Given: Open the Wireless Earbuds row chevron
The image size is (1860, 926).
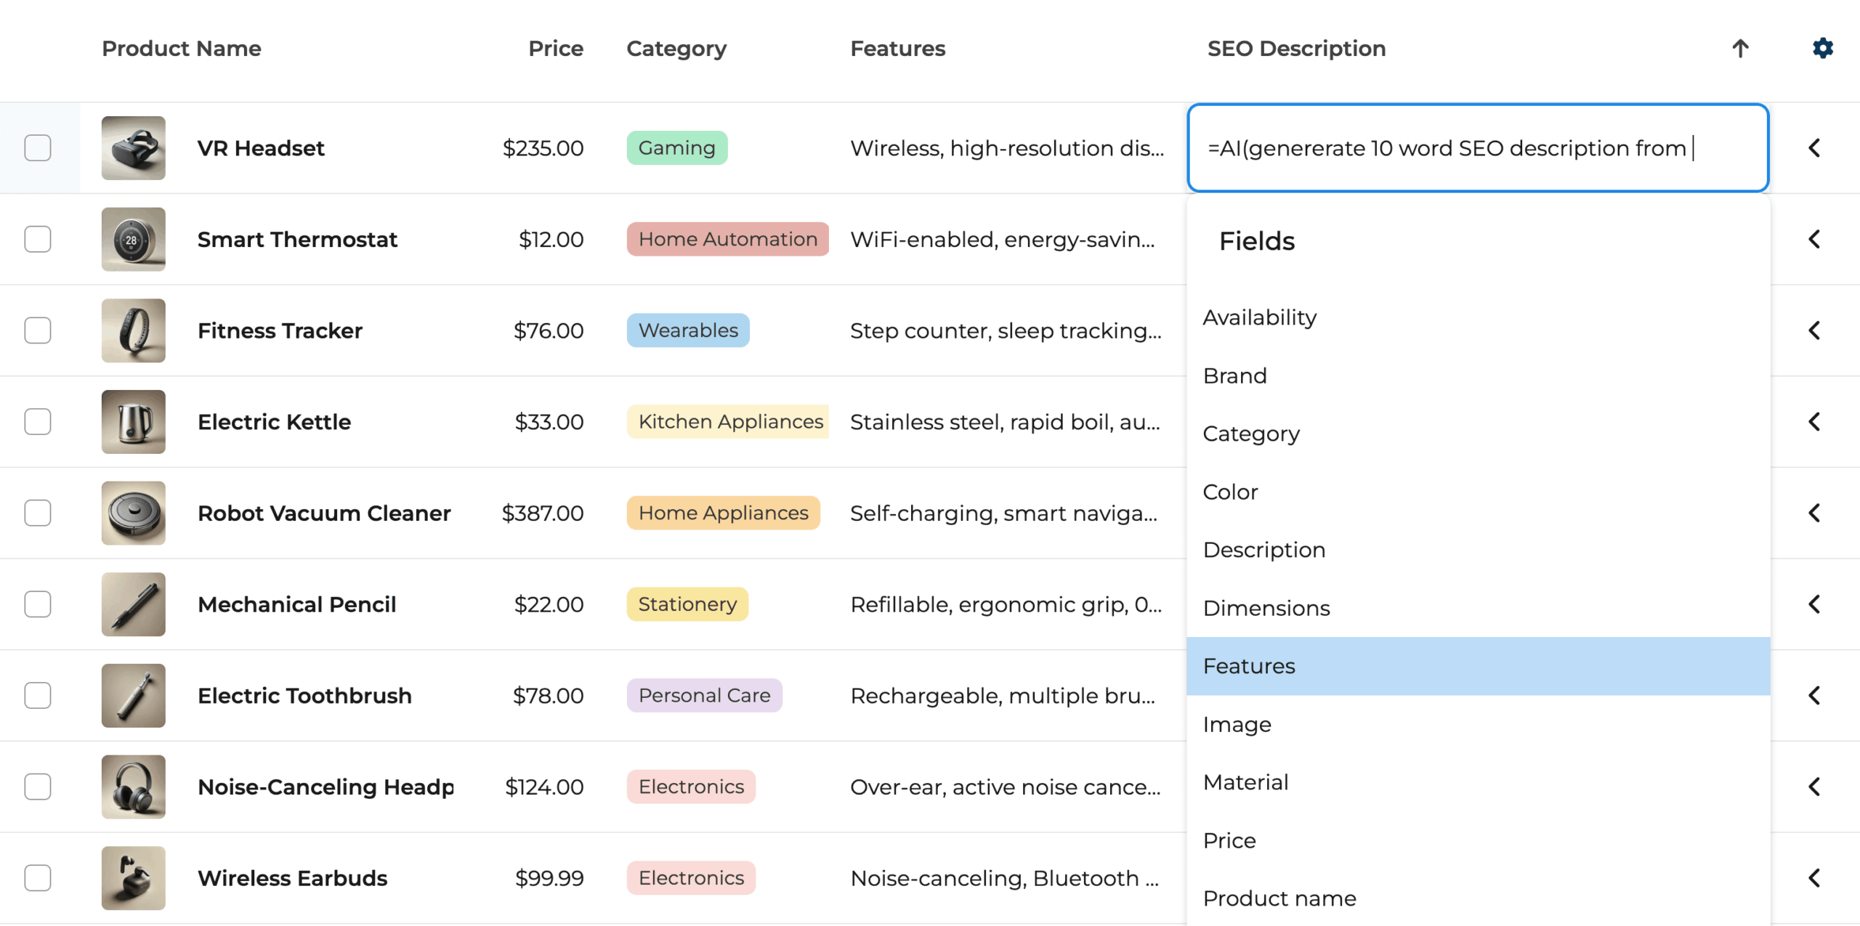Looking at the screenshot, I should [x=1813, y=878].
